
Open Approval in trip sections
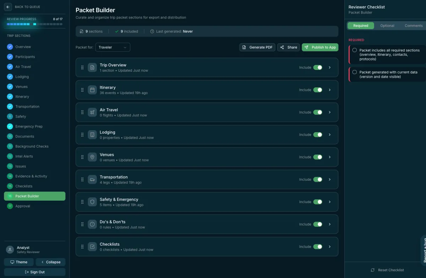tap(35, 206)
